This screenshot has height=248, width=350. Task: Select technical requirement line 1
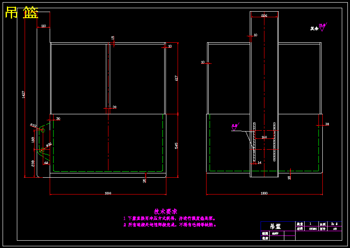170,219
